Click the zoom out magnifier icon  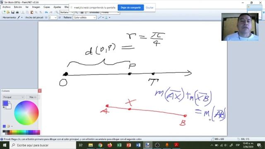pos(57,12)
